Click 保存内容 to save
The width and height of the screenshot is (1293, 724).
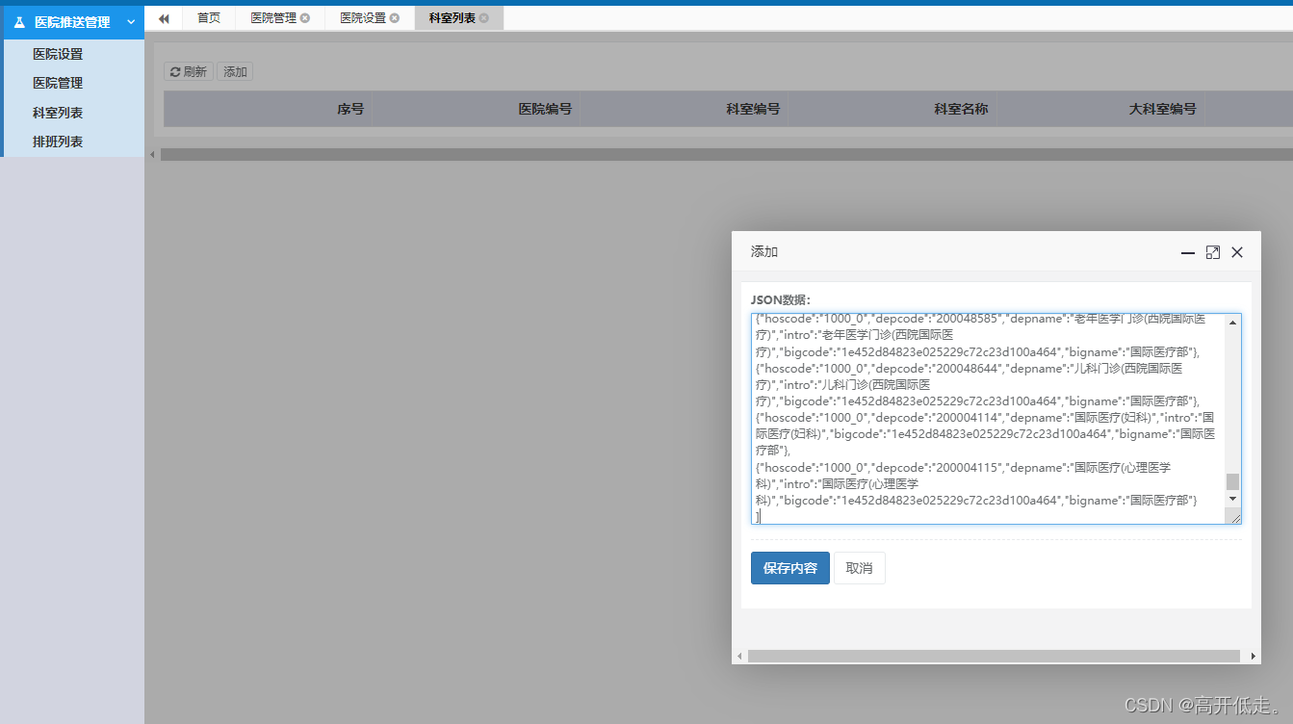click(789, 568)
